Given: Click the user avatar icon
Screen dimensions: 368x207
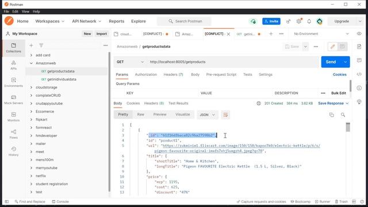Looking at the screenshot, I should point(320,21).
